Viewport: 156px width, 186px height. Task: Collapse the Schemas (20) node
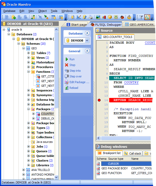coord(19,44)
